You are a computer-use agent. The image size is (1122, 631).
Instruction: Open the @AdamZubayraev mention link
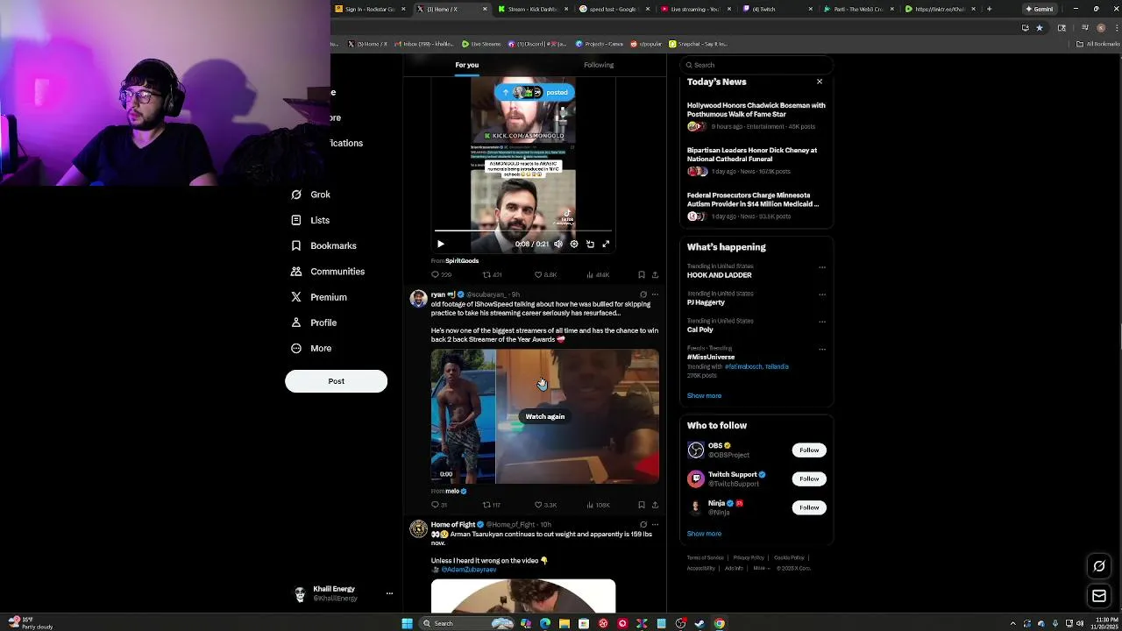[469, 570]
